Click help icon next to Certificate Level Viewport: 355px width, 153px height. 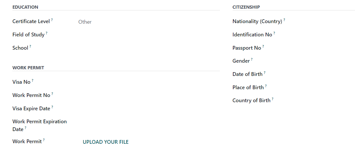pos(52,20)
